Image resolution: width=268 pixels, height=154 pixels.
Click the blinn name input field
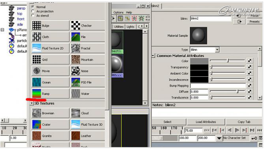pyautogui.click(x=210, y=19)
